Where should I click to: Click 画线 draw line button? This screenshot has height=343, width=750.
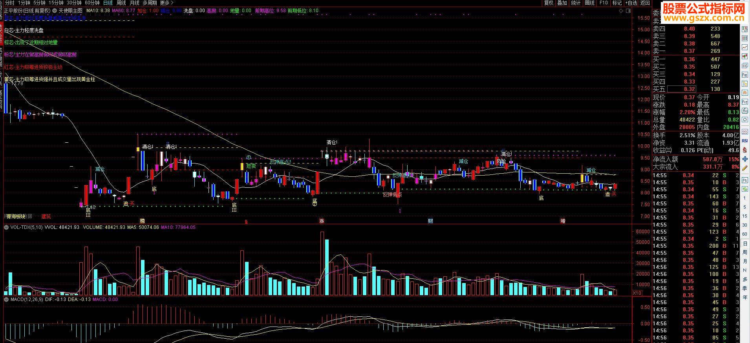(589, 3)
